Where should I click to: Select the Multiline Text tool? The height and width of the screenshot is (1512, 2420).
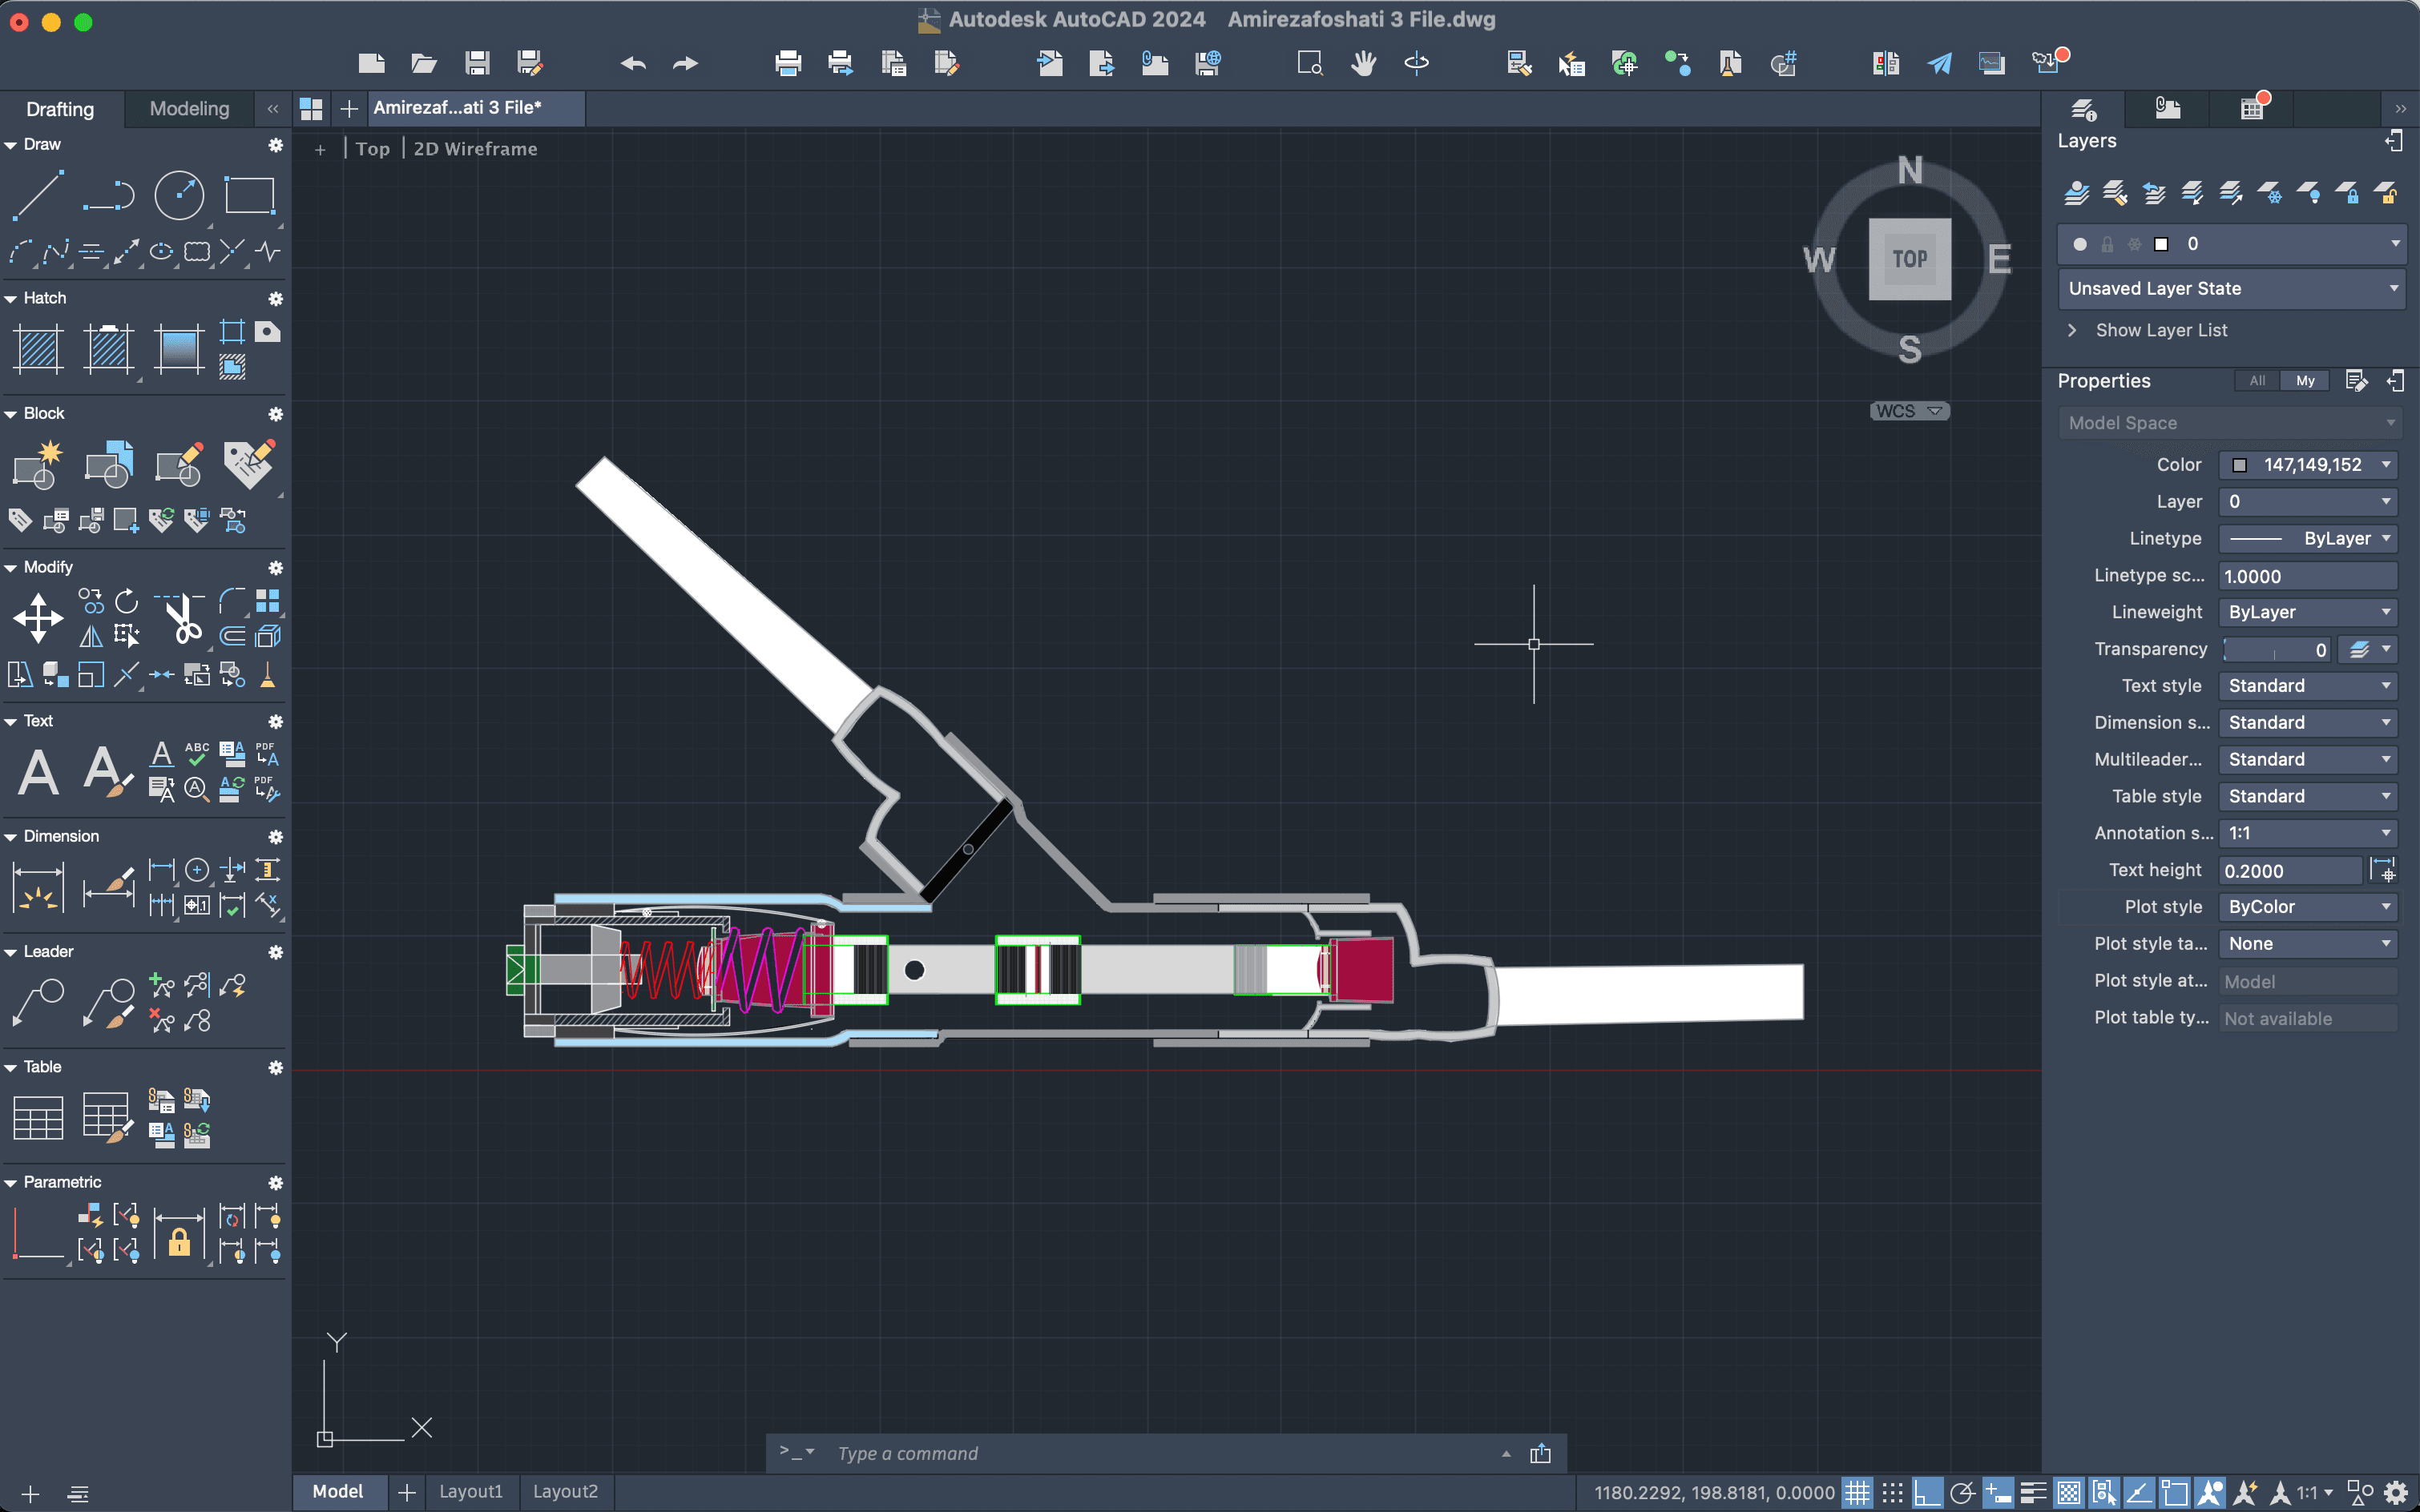pyautogui.click(x=38, y=771)
